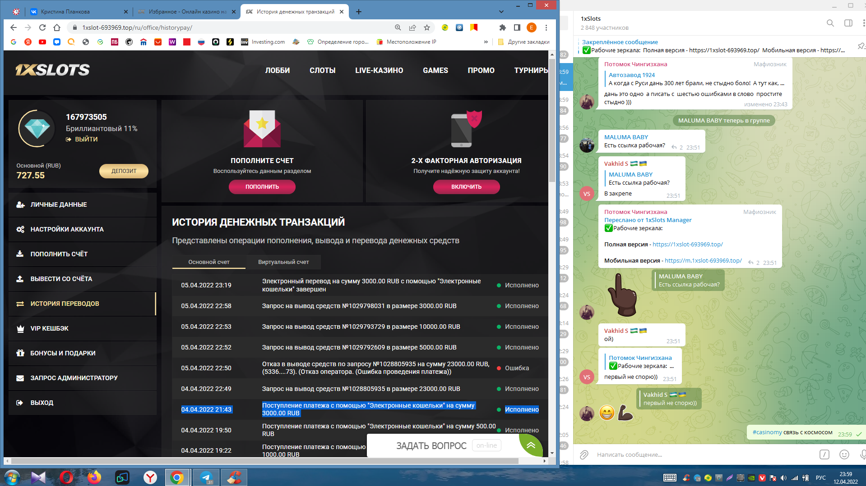The height and width of the screenshot is (486, 866).
Task: Click the Chrome profile avatar icon
Action: (532, 27)
